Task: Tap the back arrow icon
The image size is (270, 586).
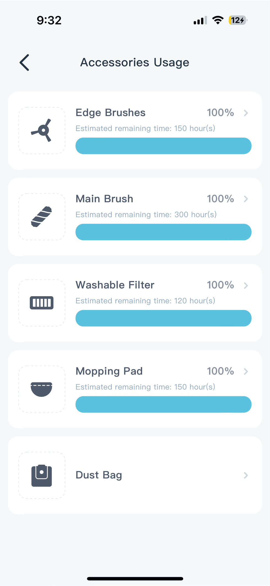Action: coord(25,63)
